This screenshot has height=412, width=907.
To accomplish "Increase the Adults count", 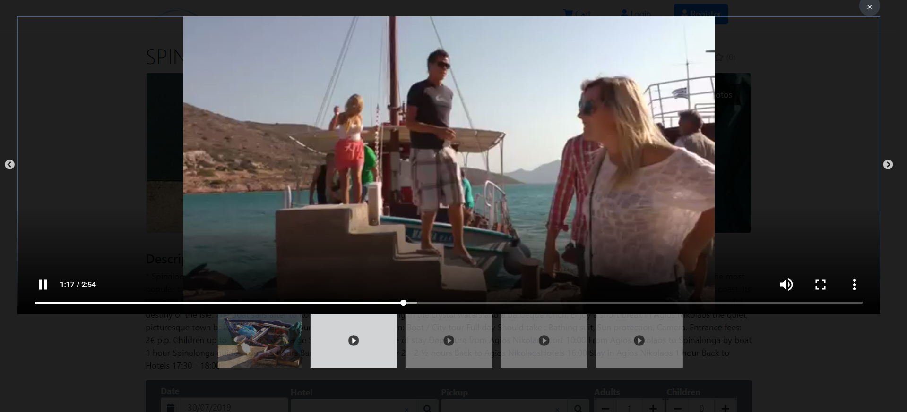I will 653,408.
